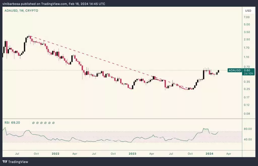Click the 2023 time axis label
Screen dimensions: 258x166
(133, 154)
